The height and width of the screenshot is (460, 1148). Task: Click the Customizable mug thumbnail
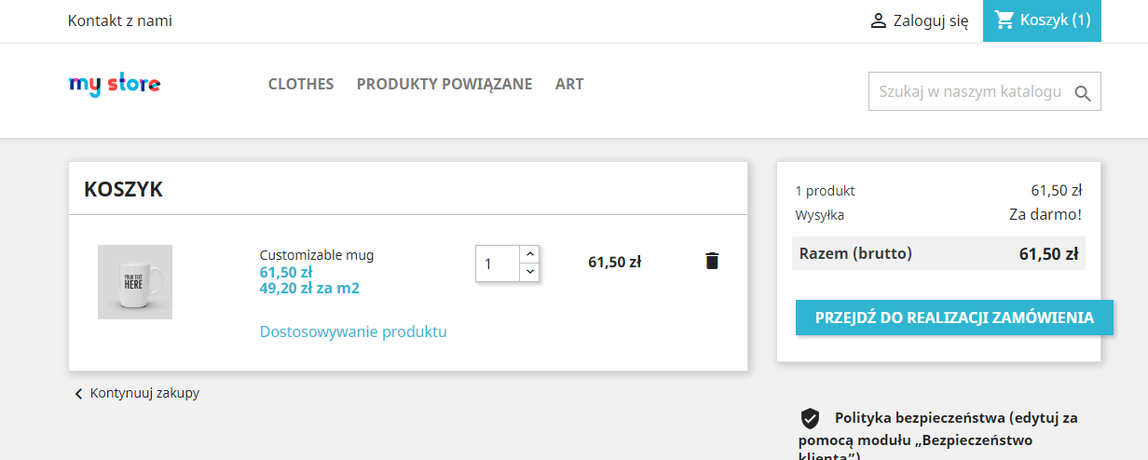click(x=135, y=282)
